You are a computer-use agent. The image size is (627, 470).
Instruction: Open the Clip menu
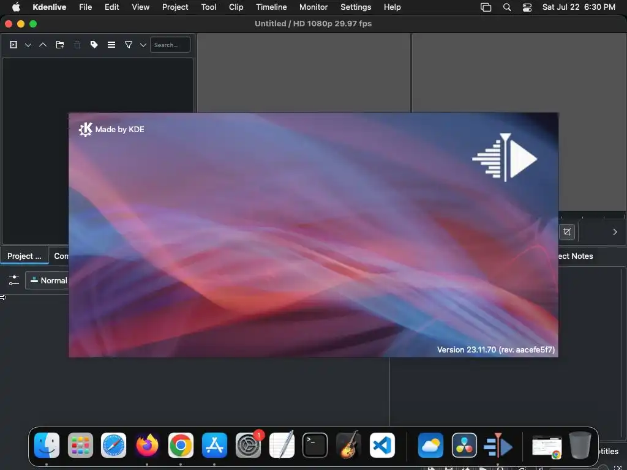[x=236, y=7]
